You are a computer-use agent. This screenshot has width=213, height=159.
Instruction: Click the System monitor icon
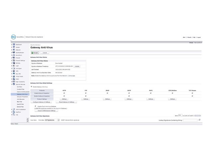pos(14,47)
